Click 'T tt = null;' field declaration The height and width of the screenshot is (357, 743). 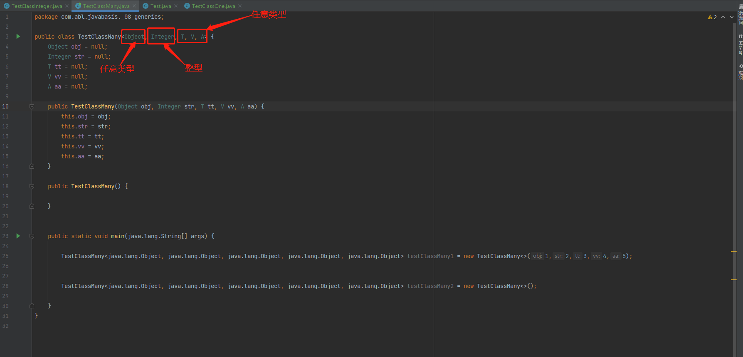(x=68, y=66)
